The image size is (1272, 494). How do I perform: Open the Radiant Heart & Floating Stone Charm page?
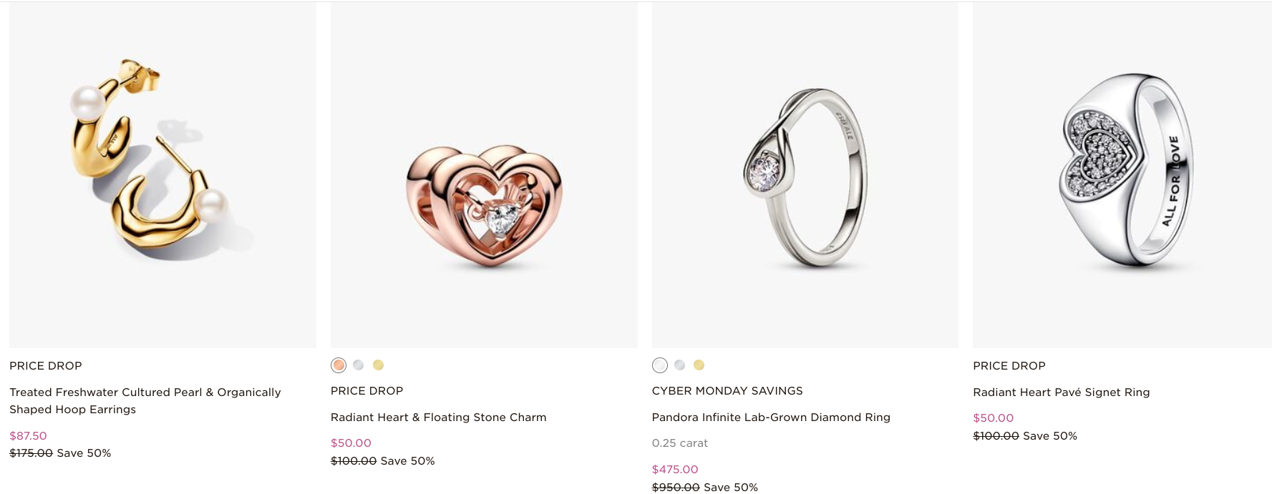439,417
